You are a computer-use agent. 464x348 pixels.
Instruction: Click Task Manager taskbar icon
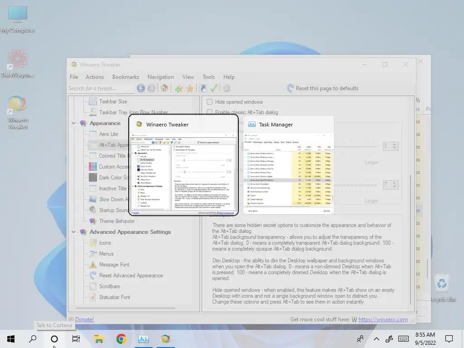click(x=143, y=339)
